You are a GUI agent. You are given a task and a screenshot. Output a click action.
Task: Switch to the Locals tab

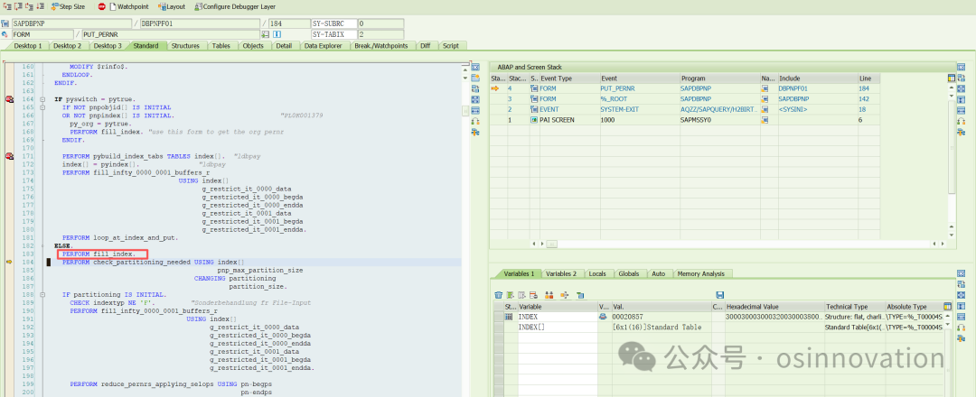(x=597, y=273)
